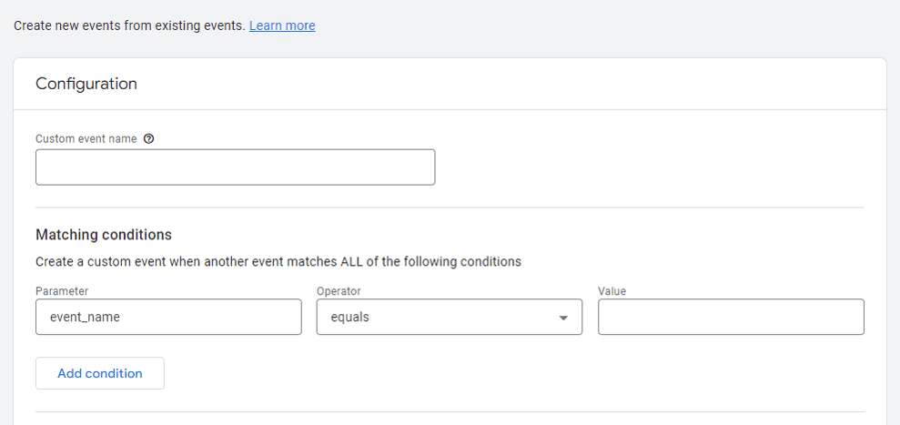Click the Matching conditions section title
Image resolution: width=900 pixels, height=425 pixels.
click(104, 235)
